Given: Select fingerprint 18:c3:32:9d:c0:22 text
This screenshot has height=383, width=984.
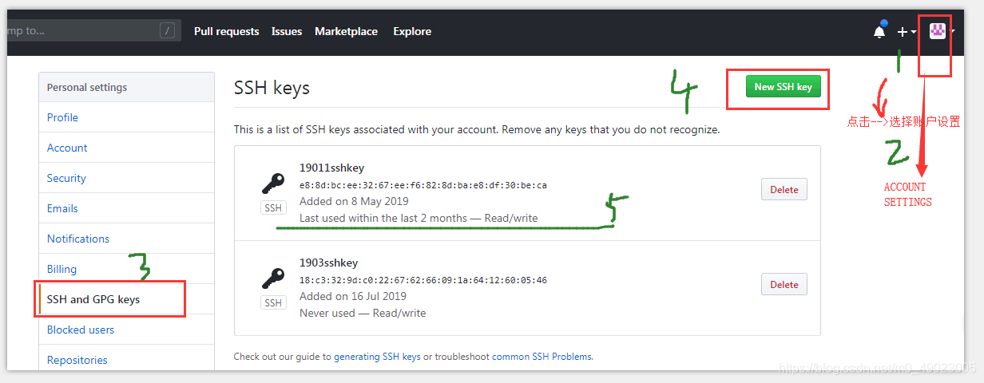Looking at the screenshot, I should point(423,280).
